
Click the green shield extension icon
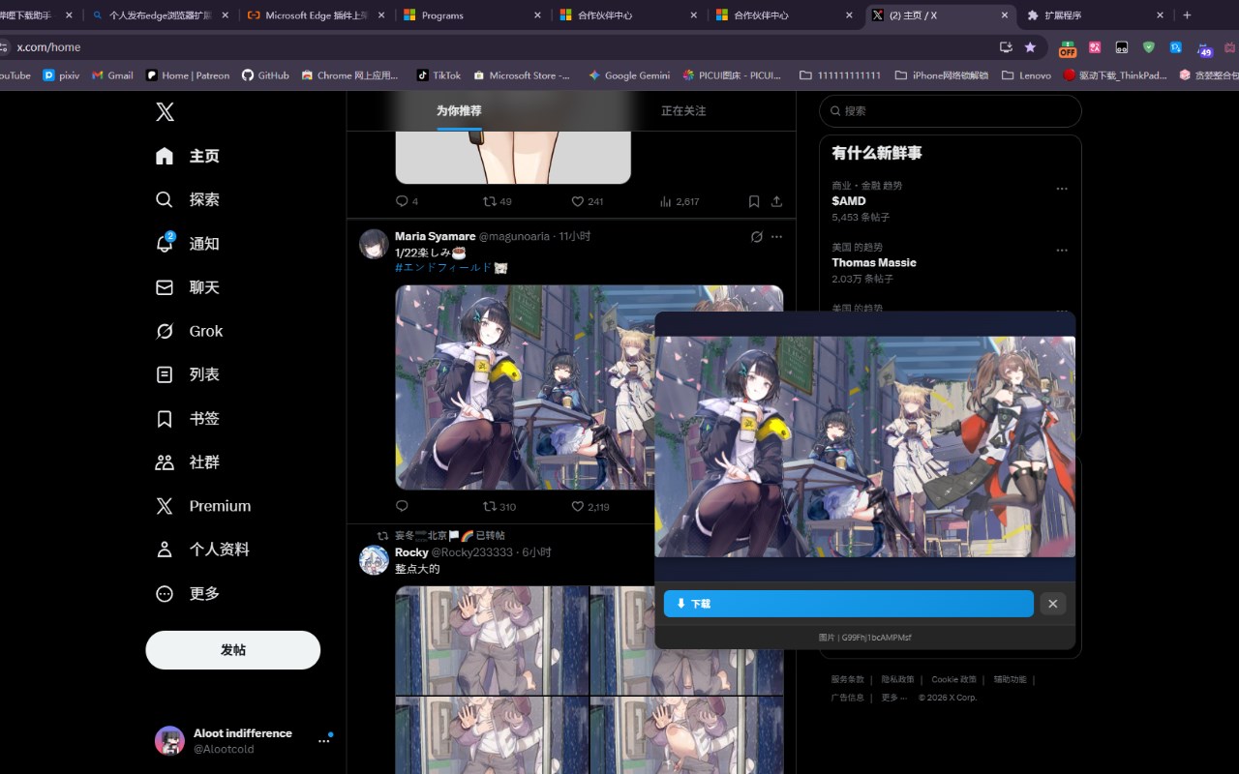[1149, 46]
